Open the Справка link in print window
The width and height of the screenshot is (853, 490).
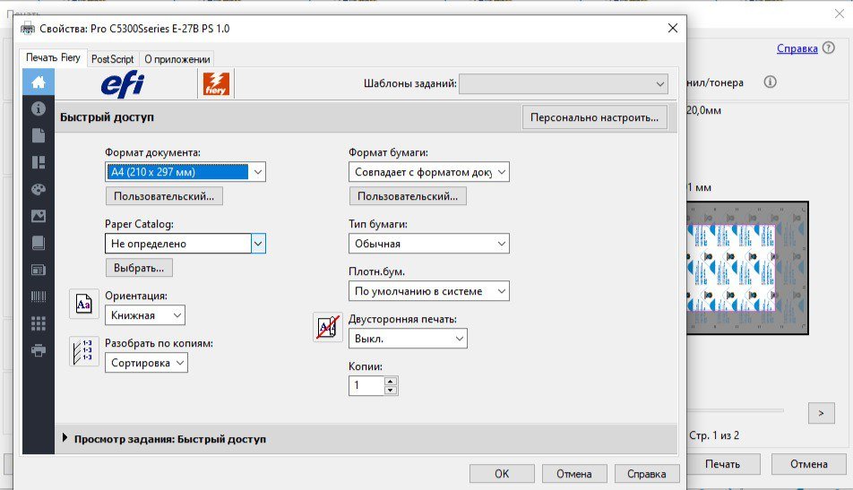[797, 48]
